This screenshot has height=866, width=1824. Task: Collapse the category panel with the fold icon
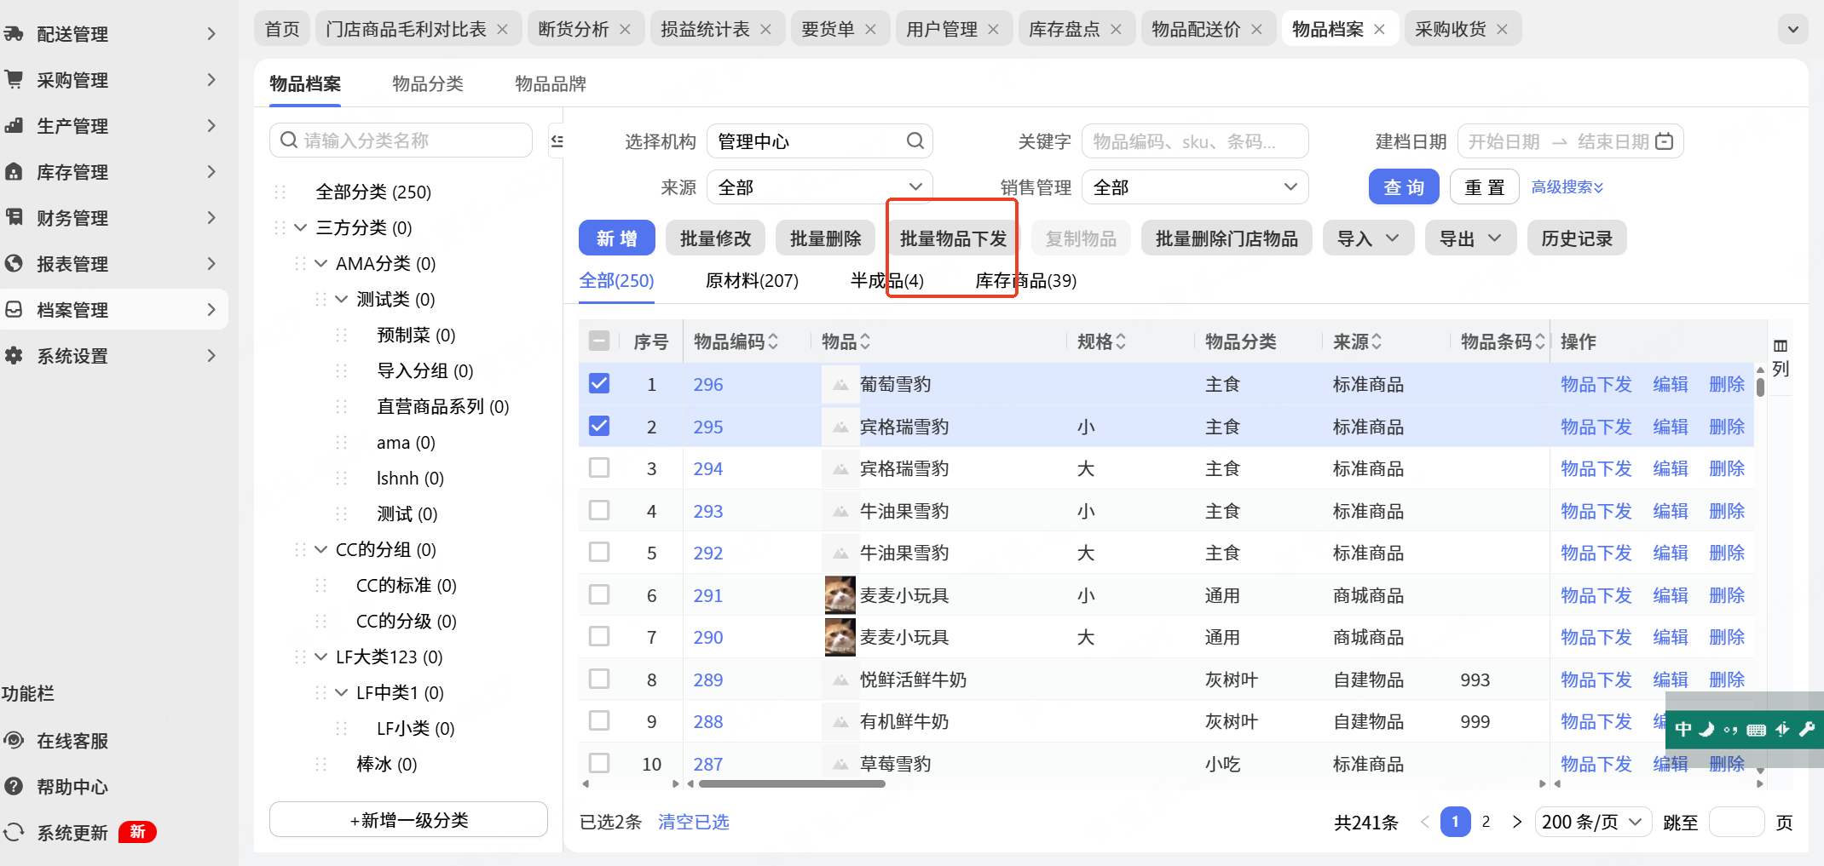pyautogui.click(x=557, y=141)
